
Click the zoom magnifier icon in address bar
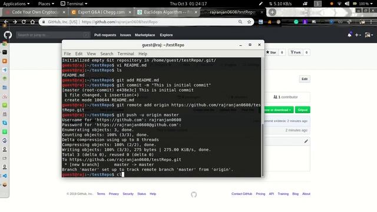240,22
